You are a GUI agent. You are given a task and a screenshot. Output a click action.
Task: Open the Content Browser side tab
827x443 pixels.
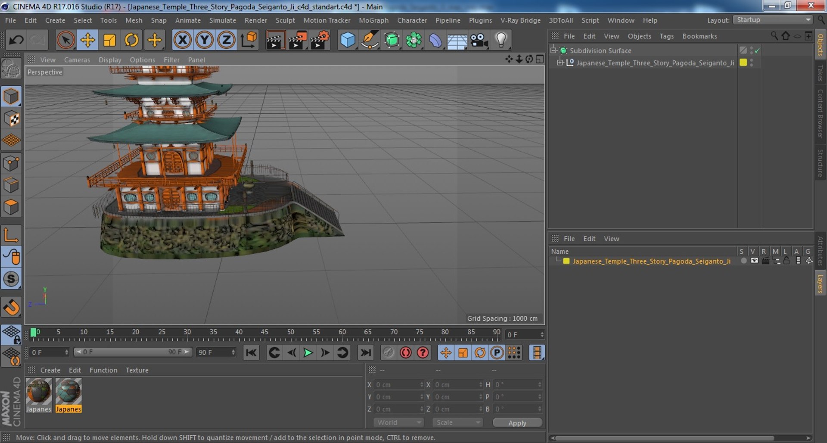(821, 114)
